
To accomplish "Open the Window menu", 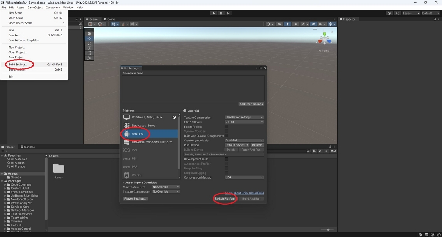I will coord(68,7).
